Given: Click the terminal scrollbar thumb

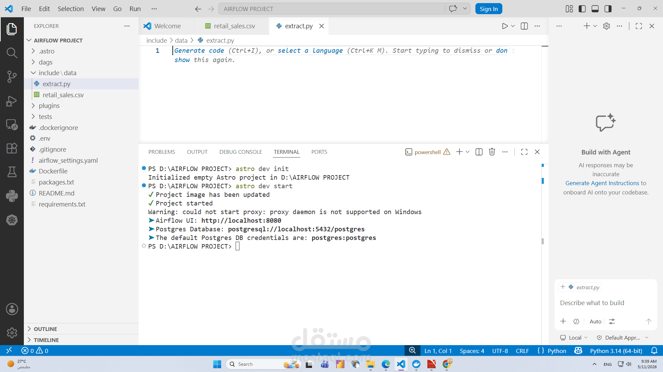Looking at the screenshot, I should coord(543,241).
